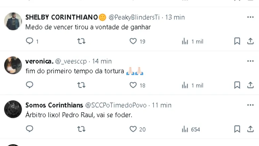Share SHELBY CORINTHIANO's tweet

[x=250, y=41]
